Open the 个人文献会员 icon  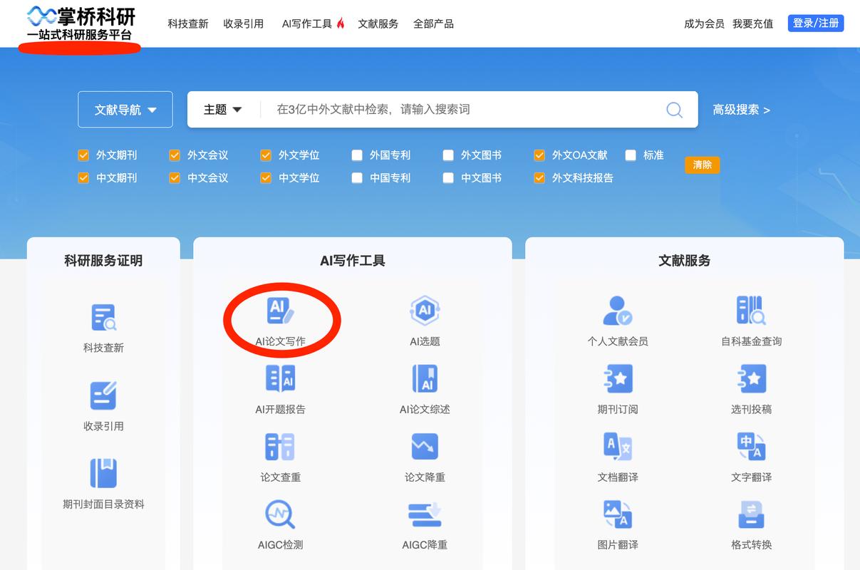pyautogui.click(x=617, y=311)
